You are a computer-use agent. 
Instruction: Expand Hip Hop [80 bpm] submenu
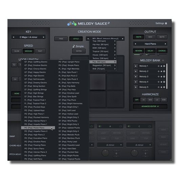tap(103, 45)
